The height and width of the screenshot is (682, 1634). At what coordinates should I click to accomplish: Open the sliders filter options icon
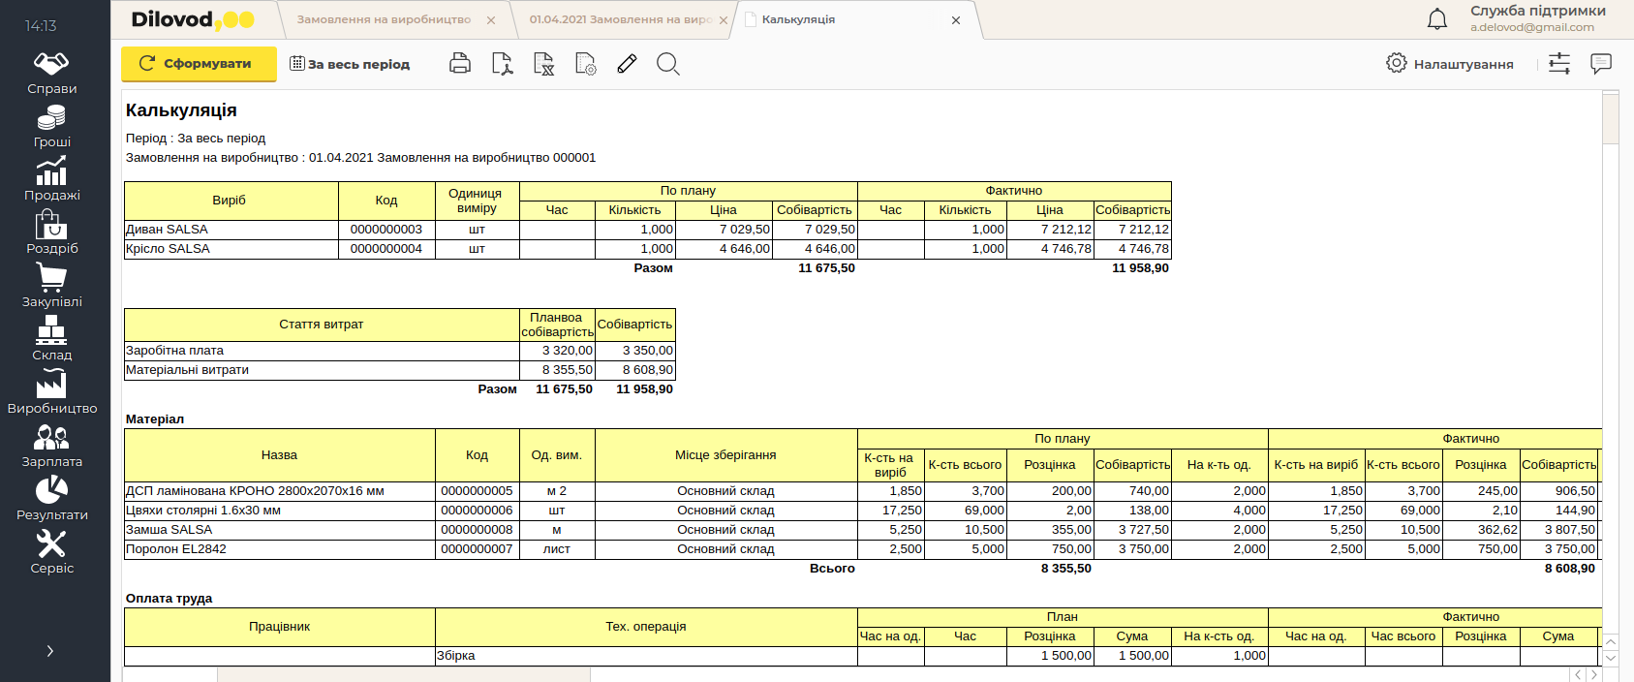pyautogui.click(x=1559, y=64)
